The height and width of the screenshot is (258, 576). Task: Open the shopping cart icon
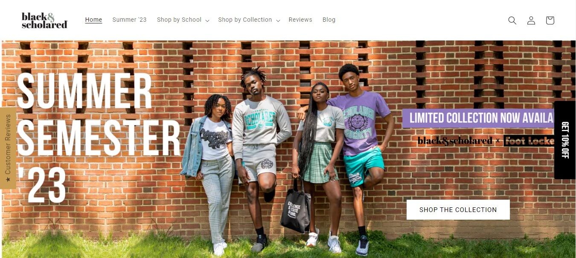pyautogui.click(x=550, y=20)
